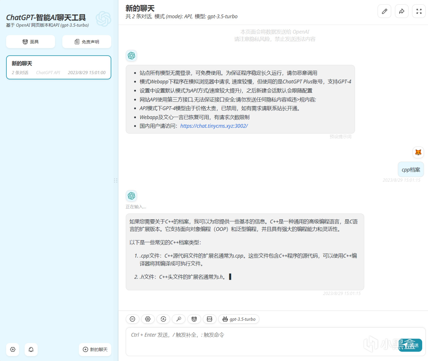
Task: Click the header subtitle '共 2 条对话'
Action: coord(138,16)
